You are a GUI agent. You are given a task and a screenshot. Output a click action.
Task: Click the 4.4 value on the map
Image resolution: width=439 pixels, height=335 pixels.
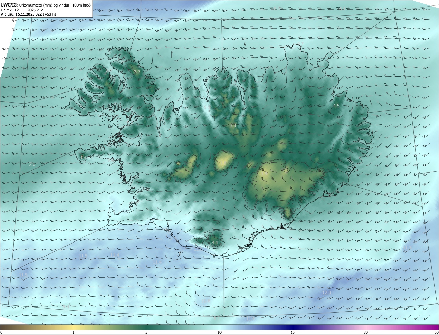[215, 243]
